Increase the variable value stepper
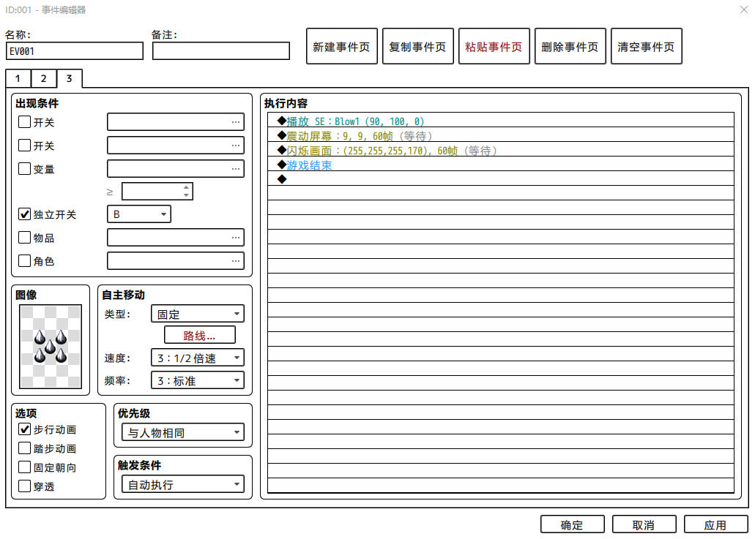The height and width of the screenshot is (539, 755). [x=186, y=187]
